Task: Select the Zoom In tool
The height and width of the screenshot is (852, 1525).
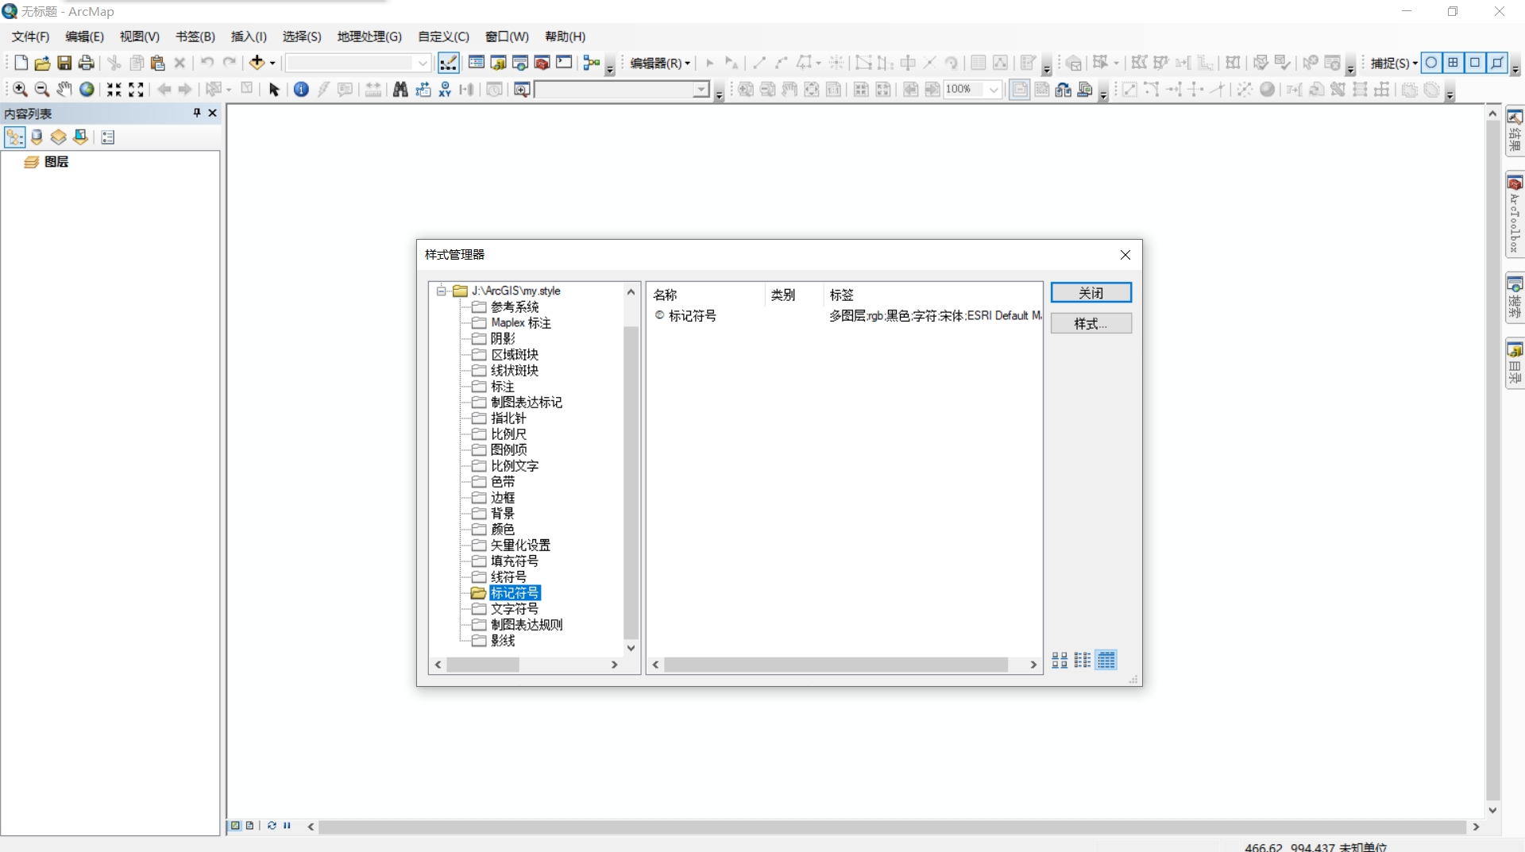Action: click(20, 90)
